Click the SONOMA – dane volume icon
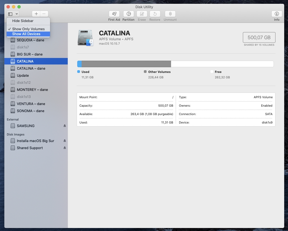 13,111
